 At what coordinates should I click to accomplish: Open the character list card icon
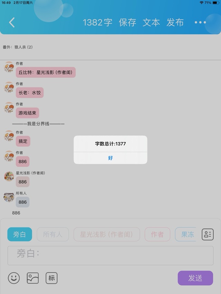208,234
